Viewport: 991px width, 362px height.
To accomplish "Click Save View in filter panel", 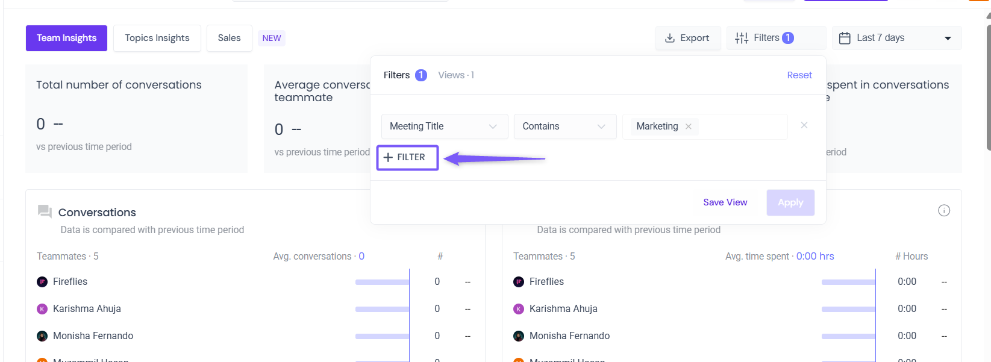I will click(x=725, y=202).
